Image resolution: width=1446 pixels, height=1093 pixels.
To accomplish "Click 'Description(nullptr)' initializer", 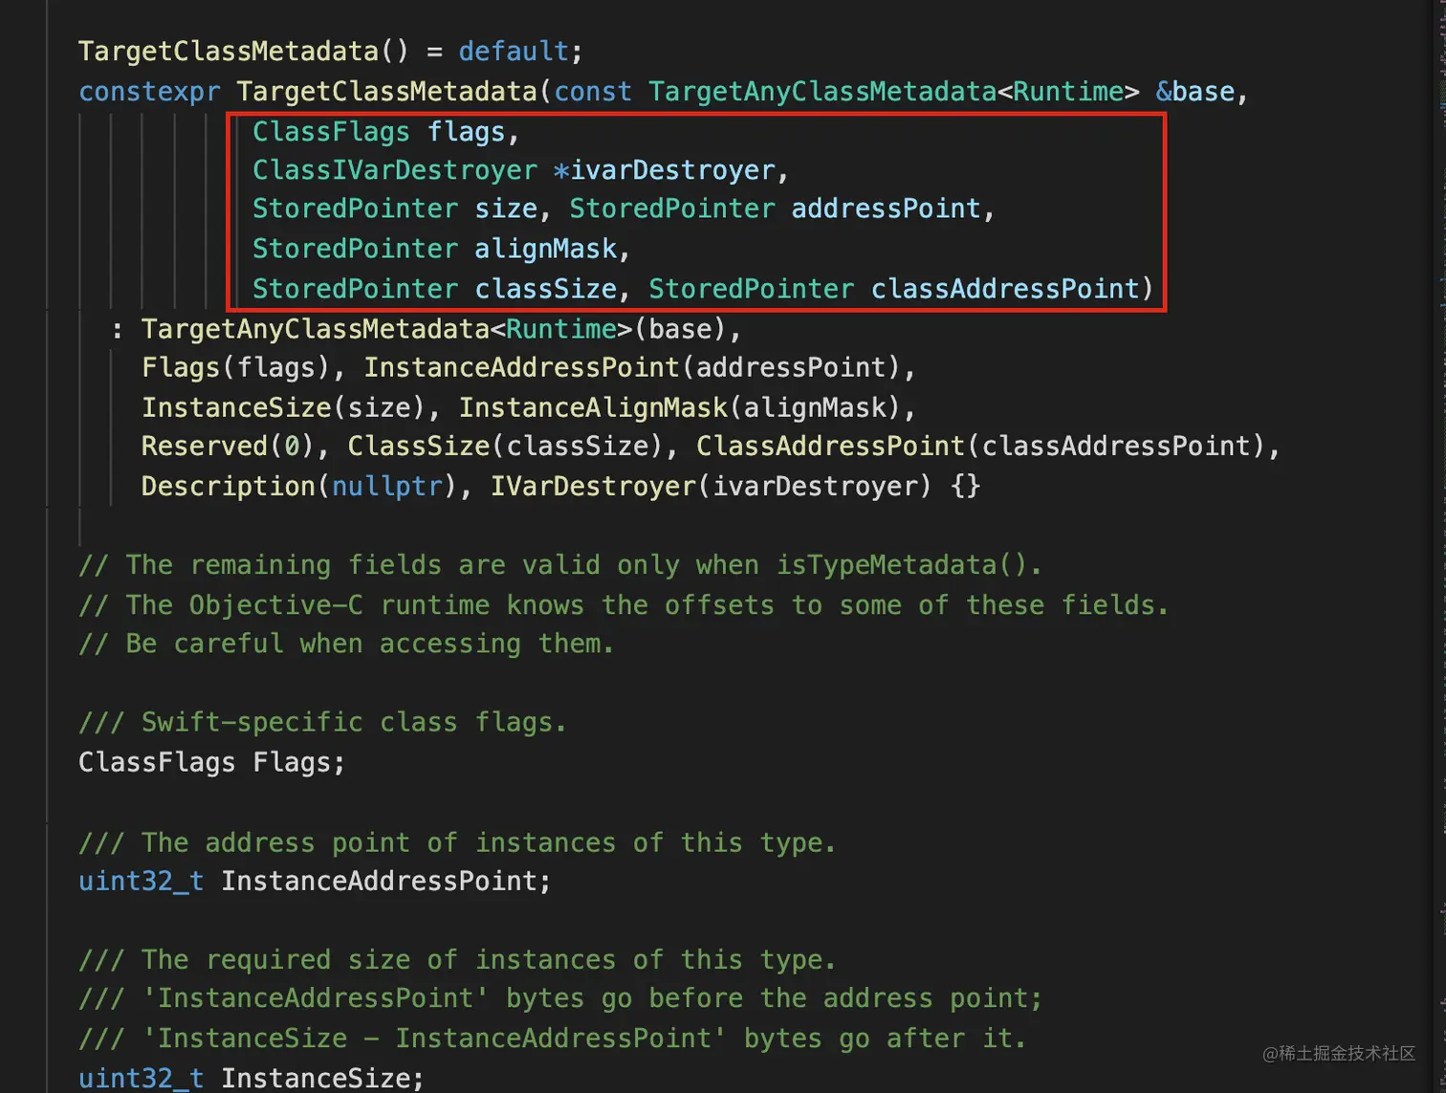I will tap(299, 486).
